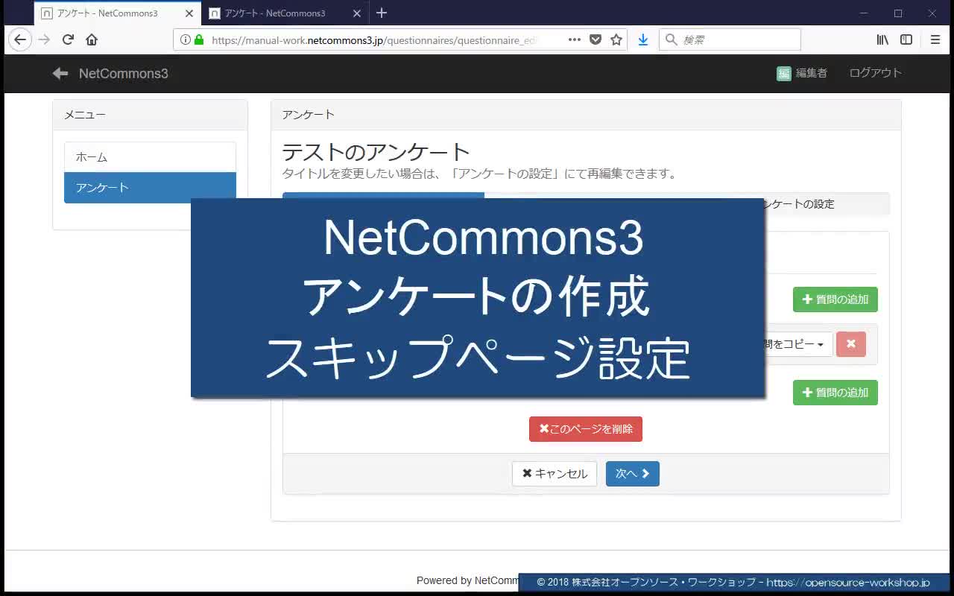This screenshot has width=954, height=596.
Task: Open a new browser tab
Action: 382,13
